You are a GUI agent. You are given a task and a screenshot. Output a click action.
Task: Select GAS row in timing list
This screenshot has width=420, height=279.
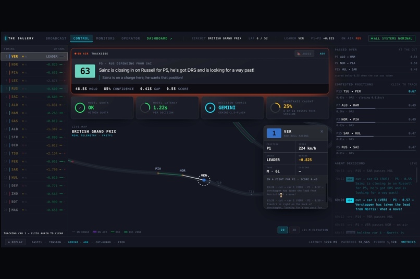(34, 121)
